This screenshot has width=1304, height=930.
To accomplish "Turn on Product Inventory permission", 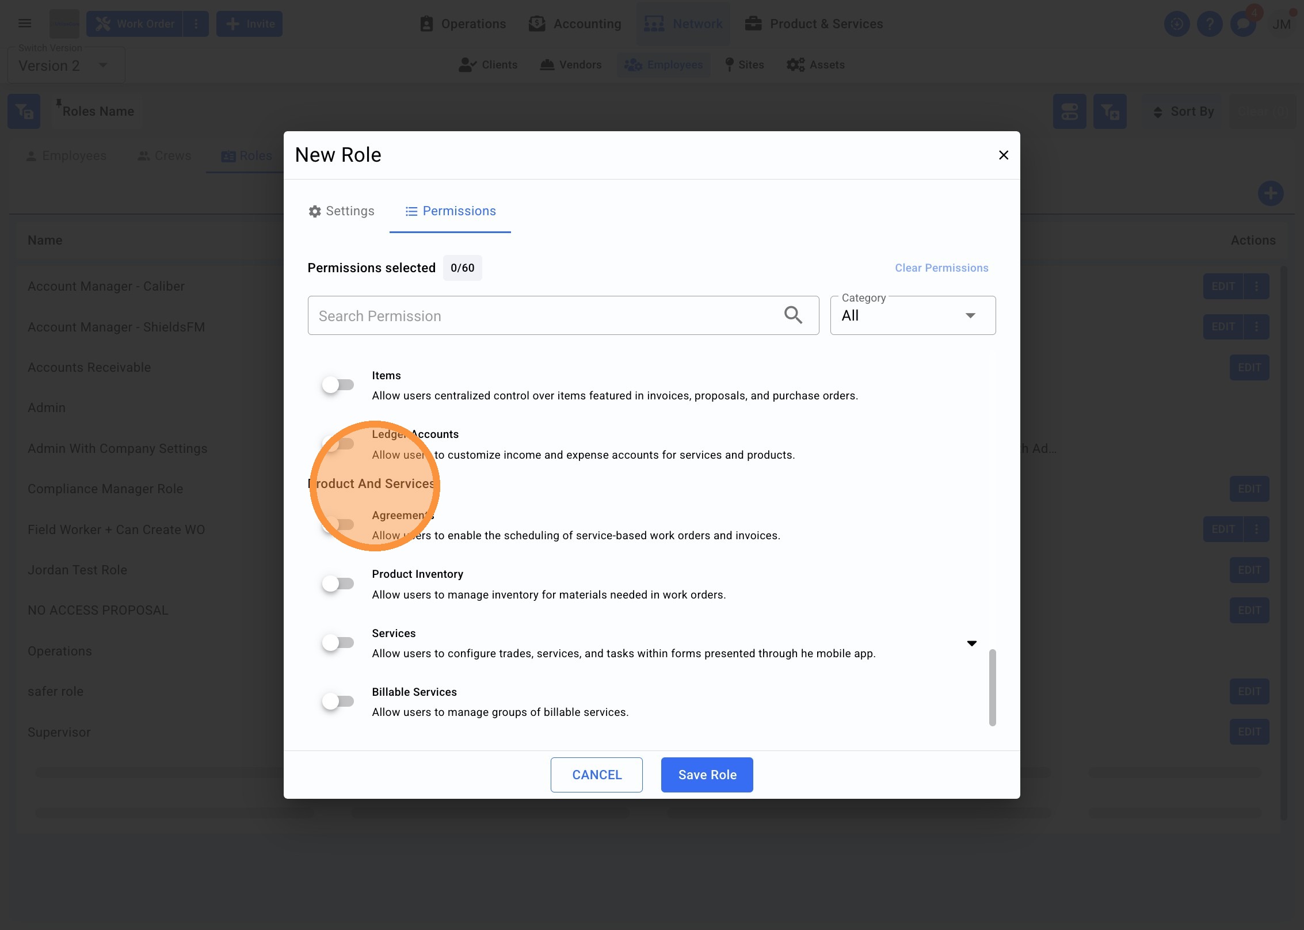I will [338, 584].
